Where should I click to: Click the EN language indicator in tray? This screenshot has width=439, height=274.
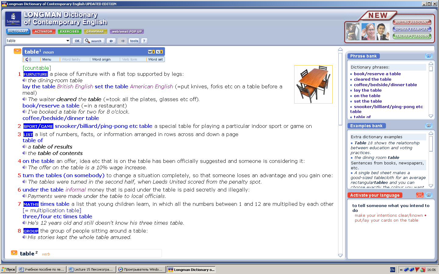pyautogui.click(x=392, y=270)
